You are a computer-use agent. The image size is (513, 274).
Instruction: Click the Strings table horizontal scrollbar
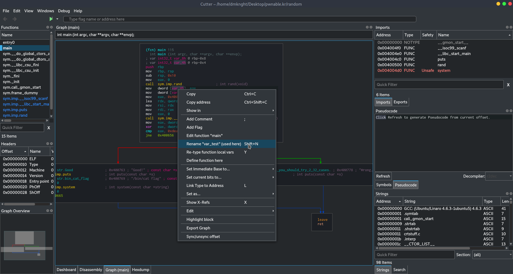[424, 248]
